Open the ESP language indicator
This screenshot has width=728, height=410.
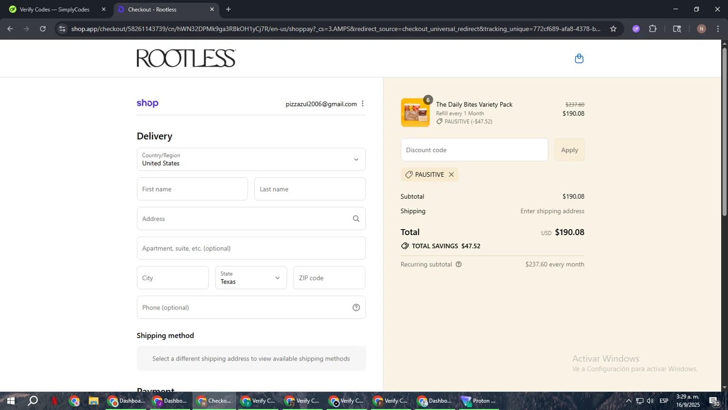point(664,401)
